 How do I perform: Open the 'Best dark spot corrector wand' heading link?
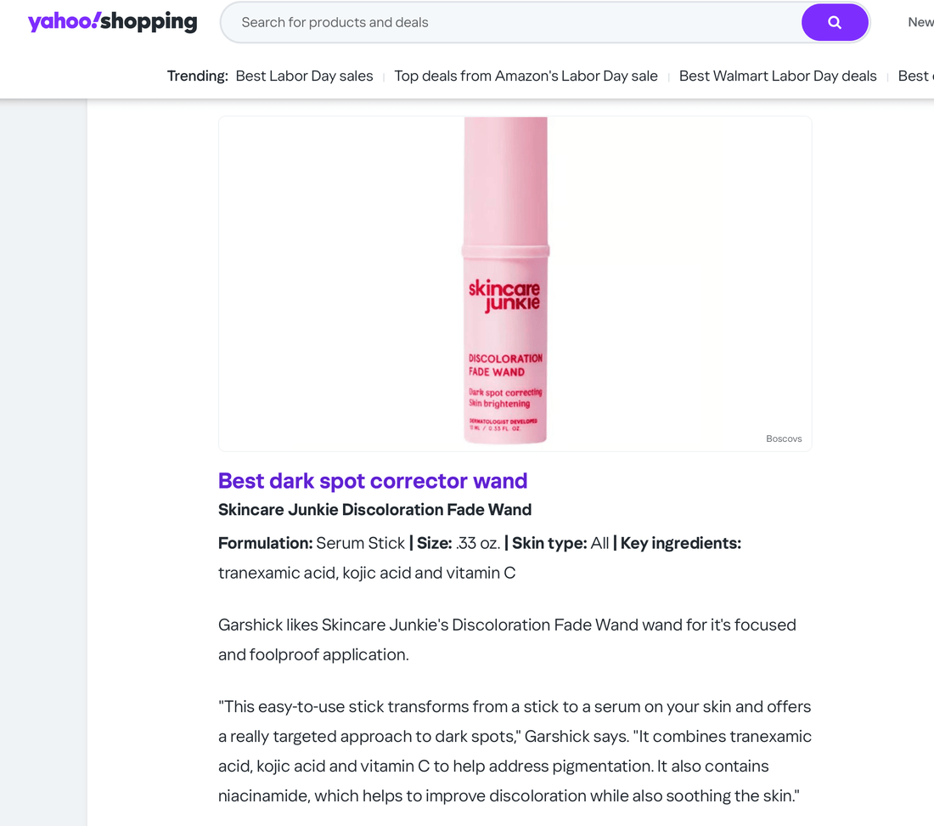(373, 481)
